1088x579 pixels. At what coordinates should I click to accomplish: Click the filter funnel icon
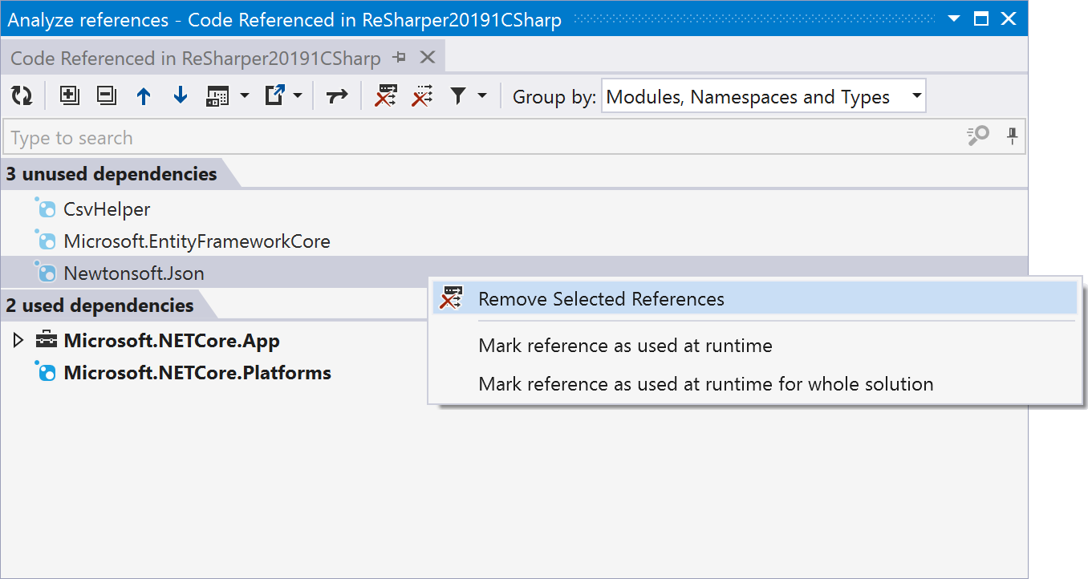point(457,96)
